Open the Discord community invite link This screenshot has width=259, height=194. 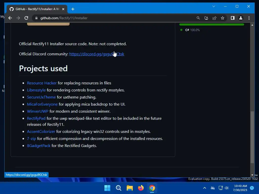coord(97,54)
